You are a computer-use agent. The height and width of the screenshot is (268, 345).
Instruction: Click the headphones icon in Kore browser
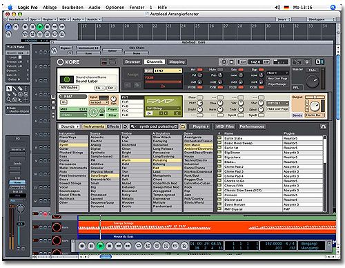coord(323,126)
